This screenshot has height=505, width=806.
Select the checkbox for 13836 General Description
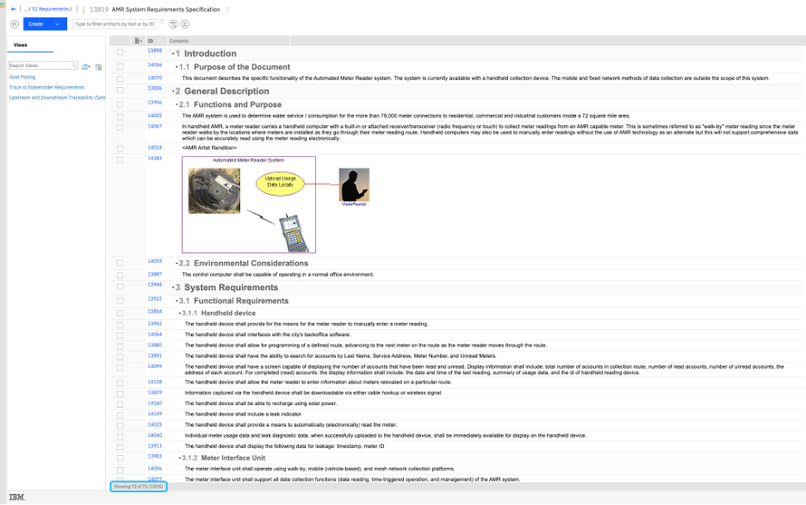120,90
